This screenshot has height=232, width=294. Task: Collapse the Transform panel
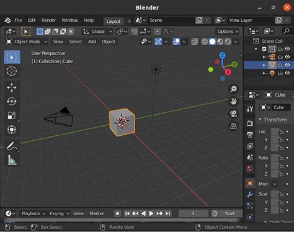click(260, 119)
